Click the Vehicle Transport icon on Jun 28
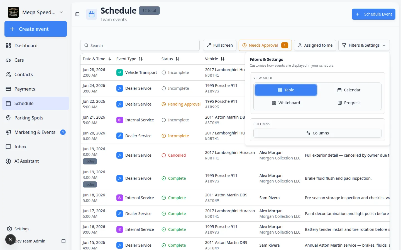 point(119,72)
